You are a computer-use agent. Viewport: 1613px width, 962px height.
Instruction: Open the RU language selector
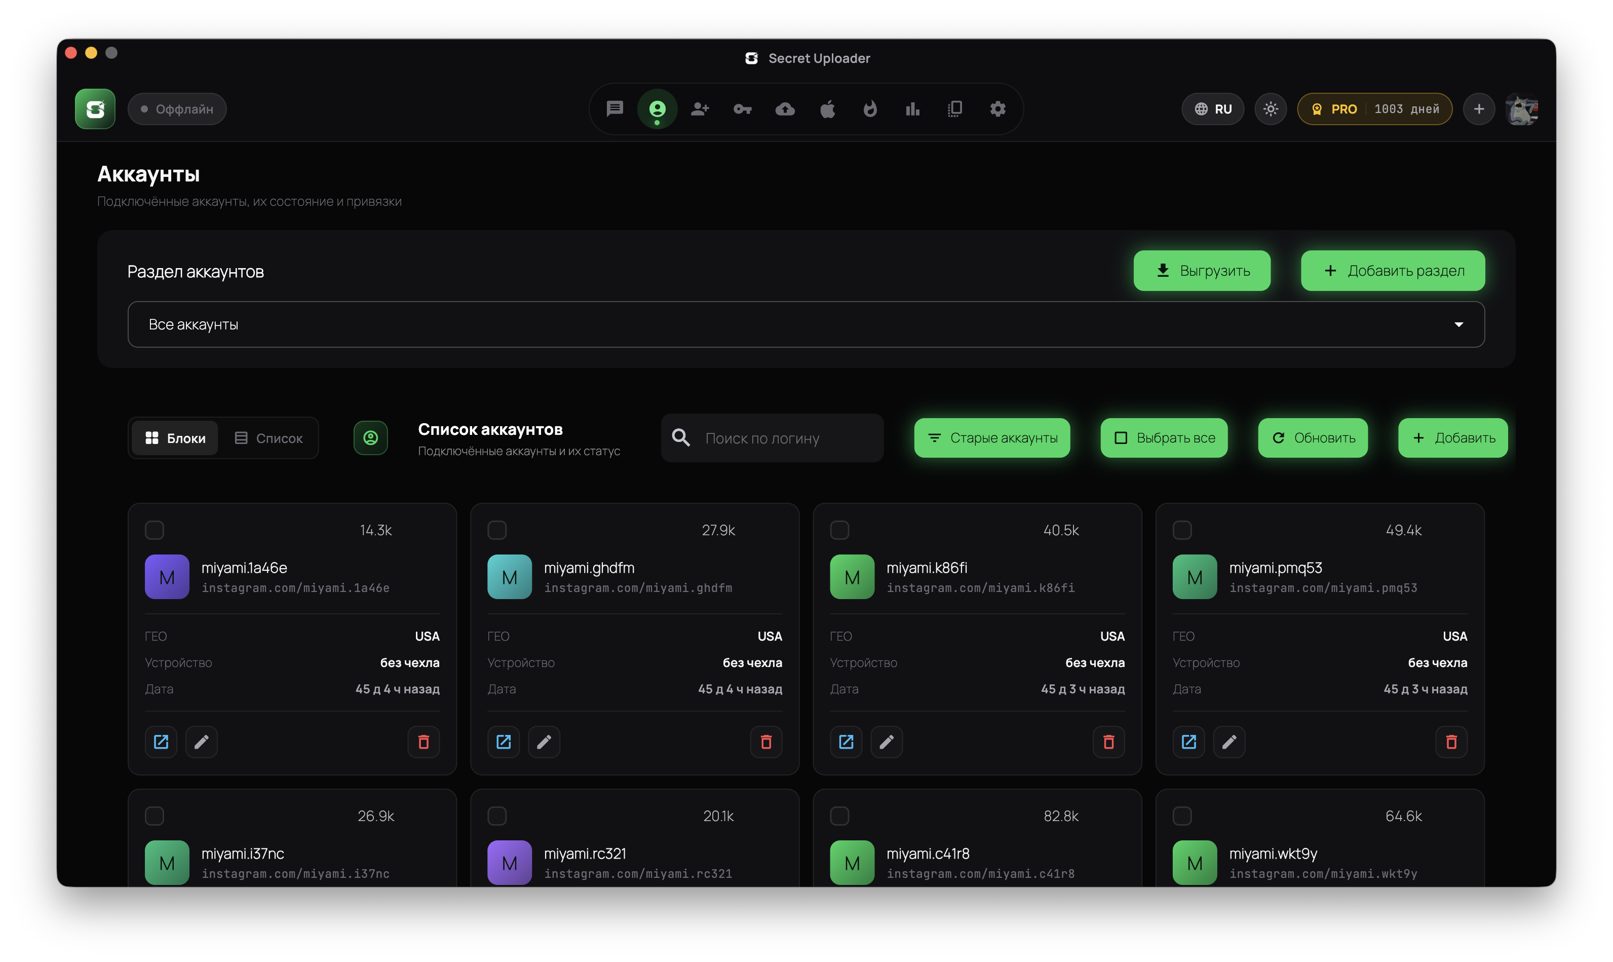click(1213, 109)
